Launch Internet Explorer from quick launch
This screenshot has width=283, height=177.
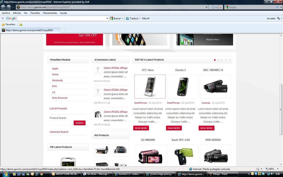point(37,174)
